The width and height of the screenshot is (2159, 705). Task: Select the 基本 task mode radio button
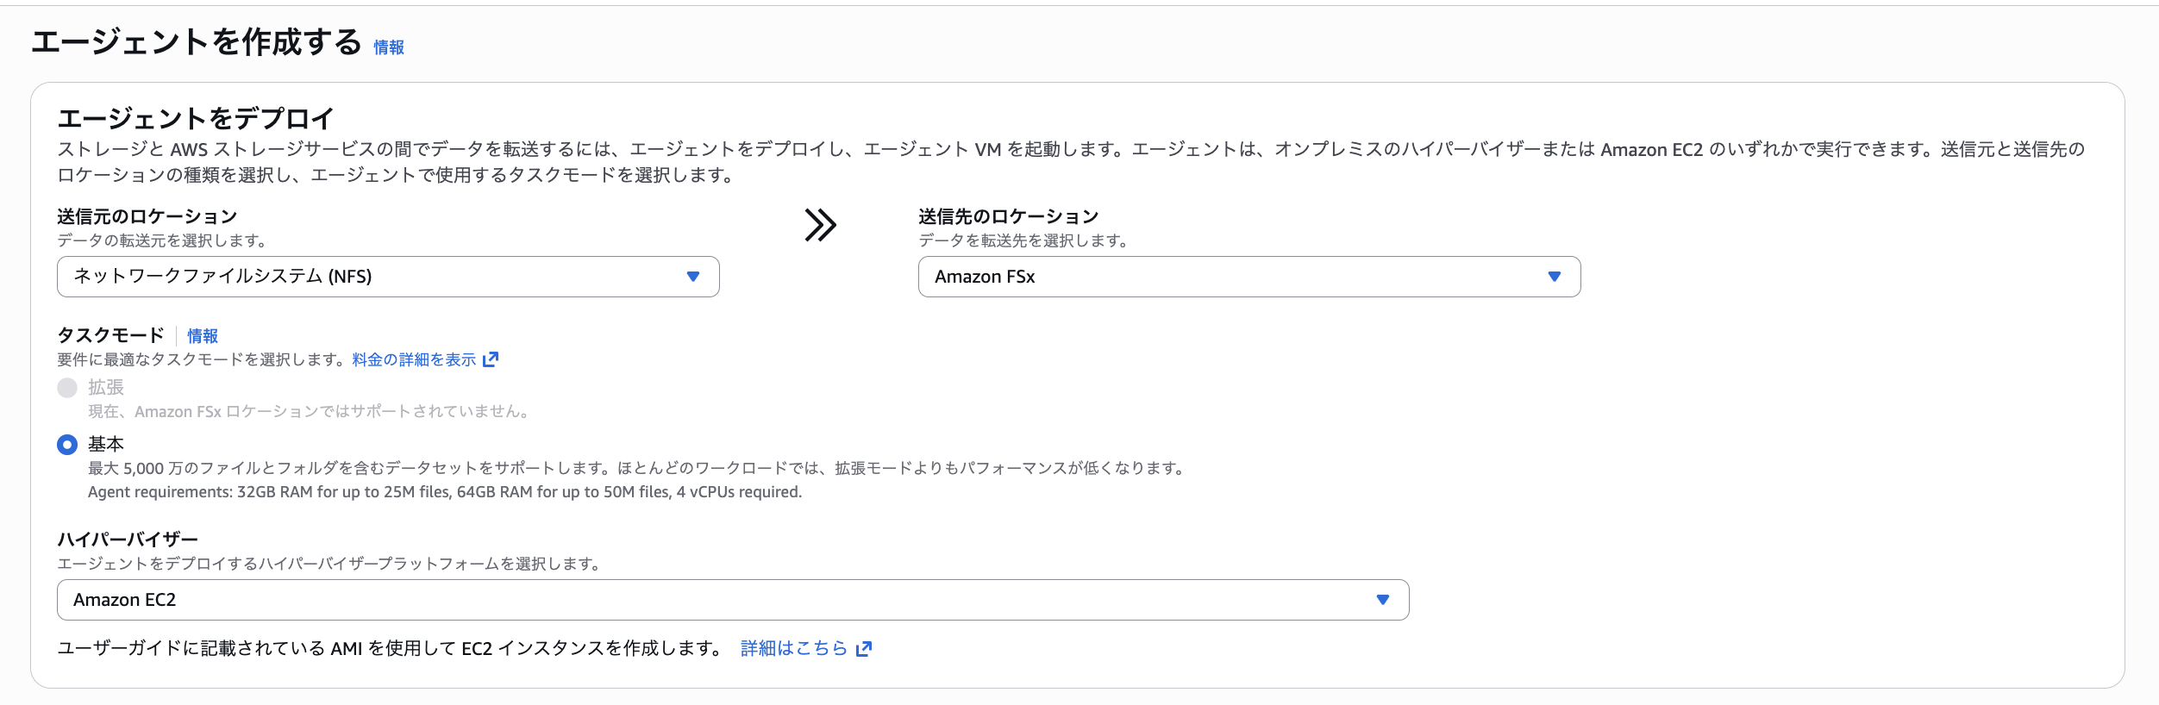pos(67,445)
